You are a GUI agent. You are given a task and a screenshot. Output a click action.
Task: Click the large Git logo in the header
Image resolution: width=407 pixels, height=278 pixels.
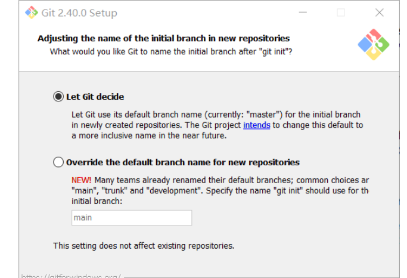coord(373,45)
